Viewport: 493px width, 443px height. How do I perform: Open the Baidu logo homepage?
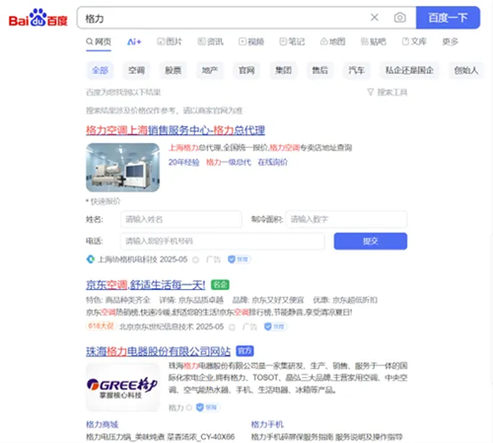(37, 18)
